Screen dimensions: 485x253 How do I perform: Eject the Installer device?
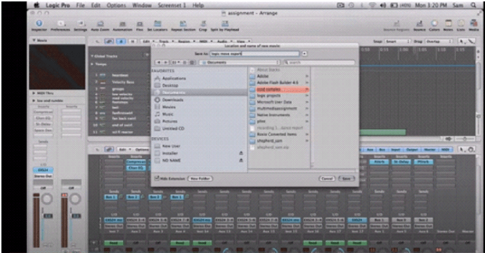pos(241,153)
